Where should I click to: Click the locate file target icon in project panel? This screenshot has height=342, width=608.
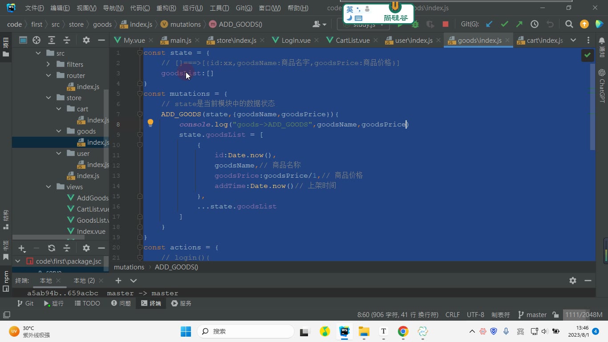(x=36, y=40)
